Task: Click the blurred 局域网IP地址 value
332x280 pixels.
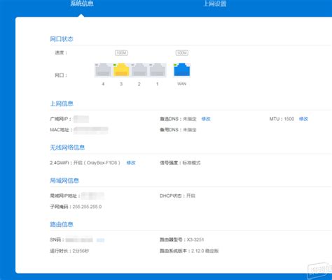Action: pyautogui.click(x=92, y=196)
